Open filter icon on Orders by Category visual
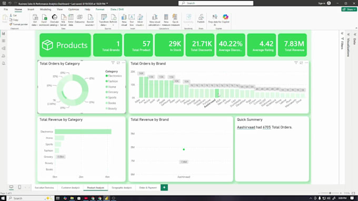The image size is (358, 201). (113, 62)
